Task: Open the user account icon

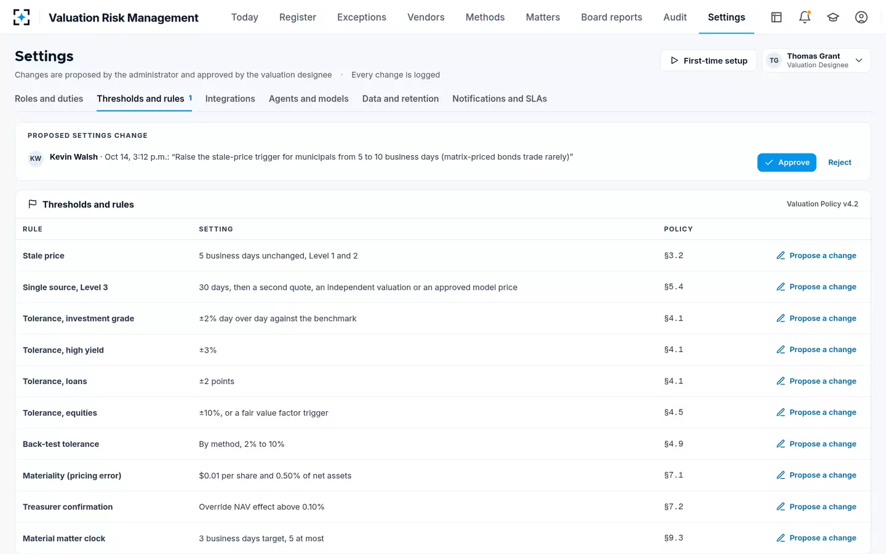Action: point(861,17)
